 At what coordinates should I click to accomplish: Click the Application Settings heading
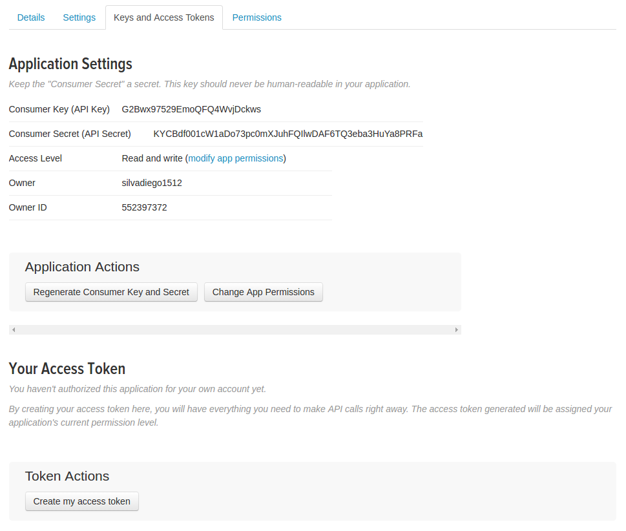point(70,64)
